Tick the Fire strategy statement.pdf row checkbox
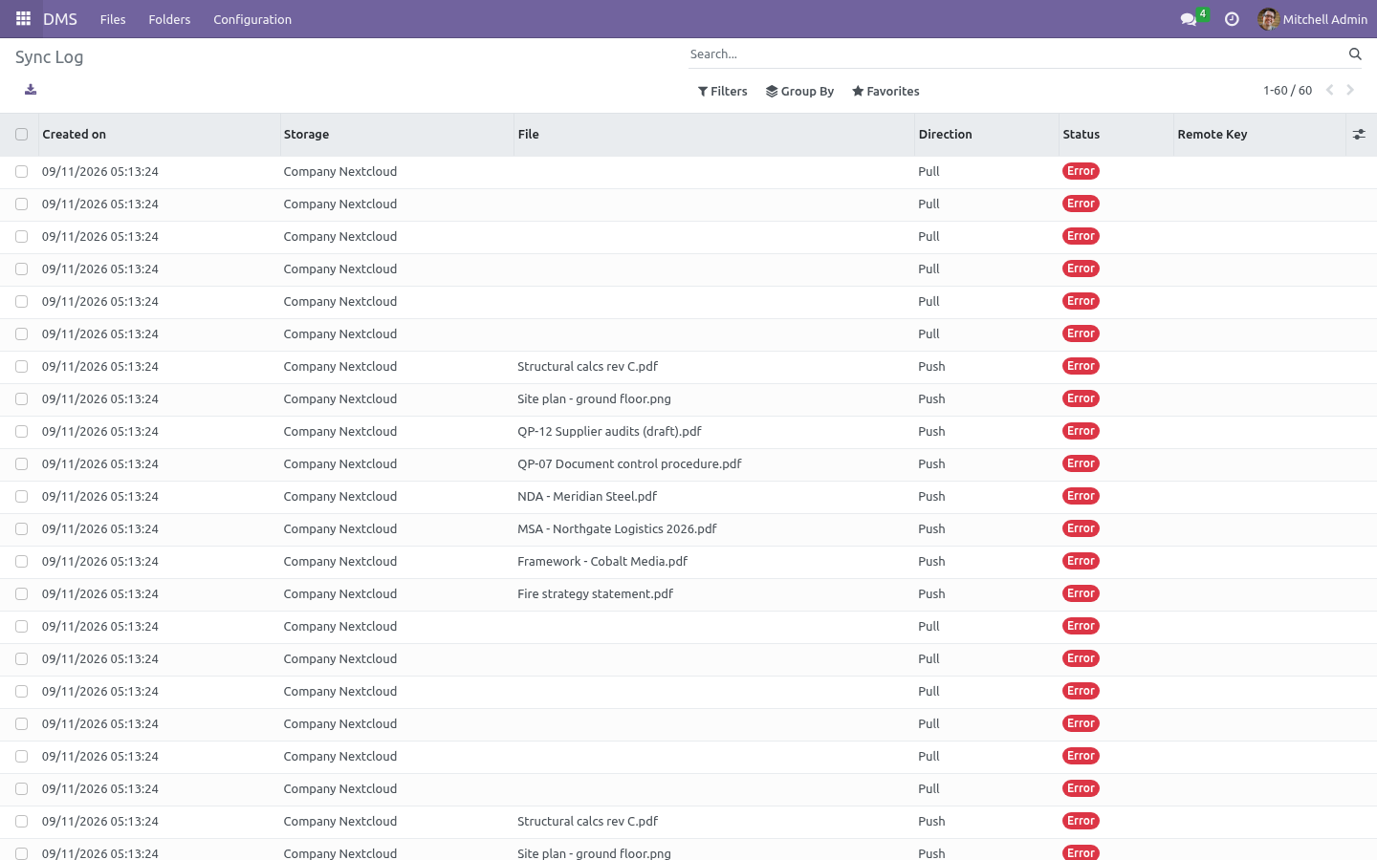Screen dimensions: 1377x860 21,594
